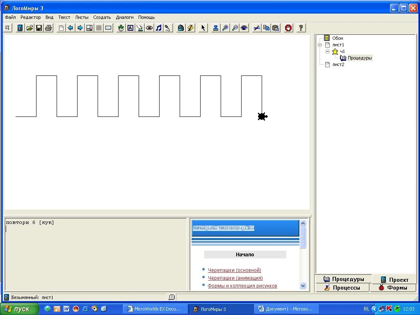The width and height of the screenshot is (420, 315).
Task: Select the magnifier zoom-out tool
Action: pyautogui.click(x=235, y=28)
